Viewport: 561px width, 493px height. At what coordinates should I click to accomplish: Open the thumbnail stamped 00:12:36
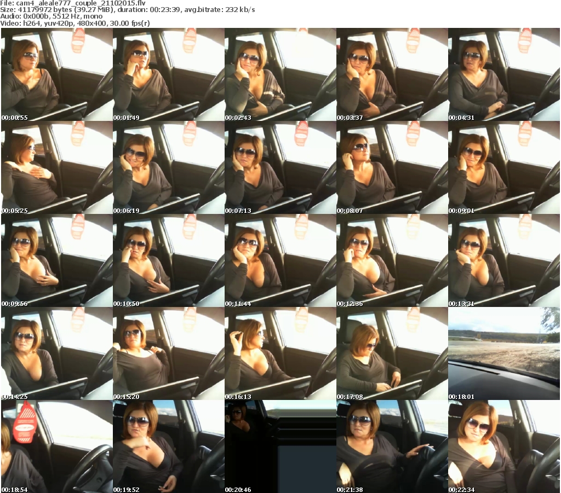(392, 260)
